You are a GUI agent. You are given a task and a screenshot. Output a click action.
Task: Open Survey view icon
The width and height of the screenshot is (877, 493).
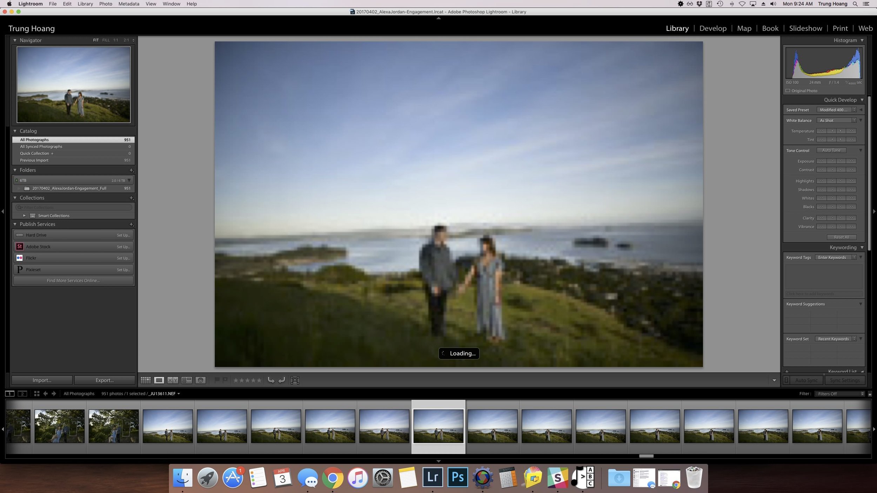point(186,380)
